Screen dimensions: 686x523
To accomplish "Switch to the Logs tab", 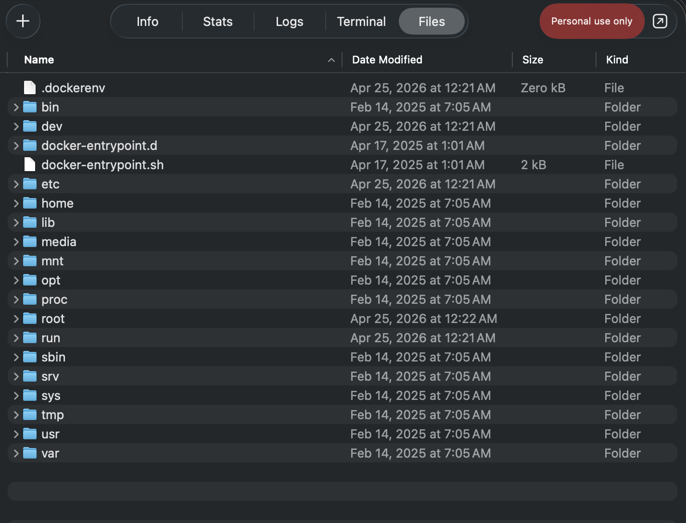I will (x=289, y=21).
